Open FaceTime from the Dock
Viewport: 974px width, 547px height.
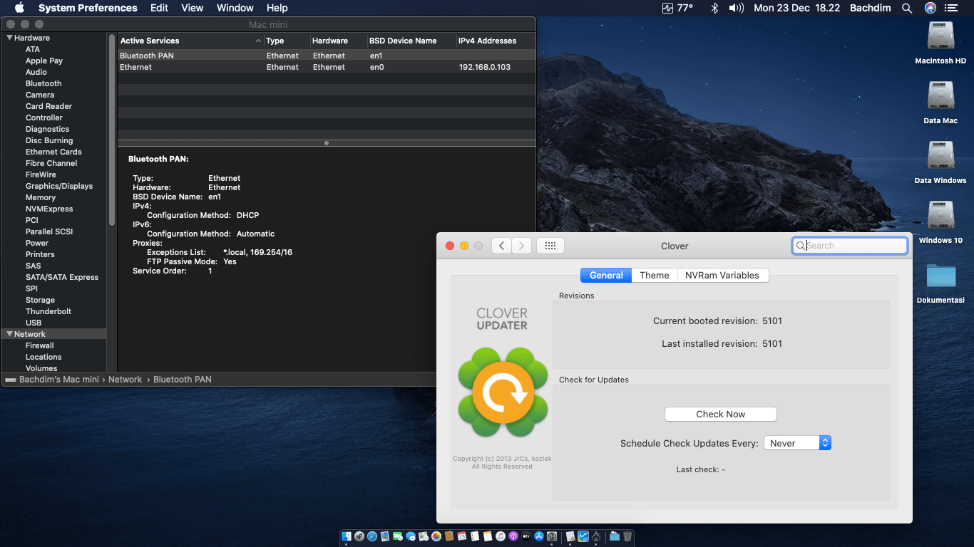(398, 536)
